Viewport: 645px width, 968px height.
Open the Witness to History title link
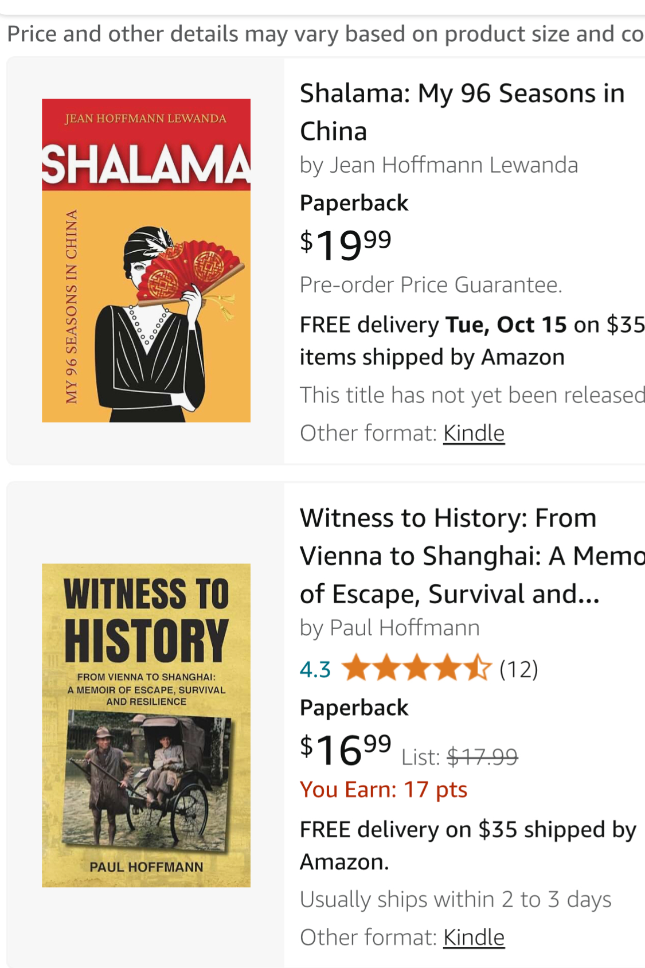point(459,556)
